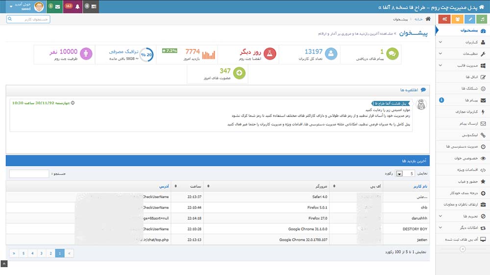490x275 pixels.
Task: Click the send message outlined envelope icon
Action: [x=483, y=124]
